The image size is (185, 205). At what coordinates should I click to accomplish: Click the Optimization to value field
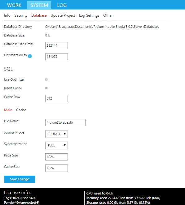tap(56, 57)
